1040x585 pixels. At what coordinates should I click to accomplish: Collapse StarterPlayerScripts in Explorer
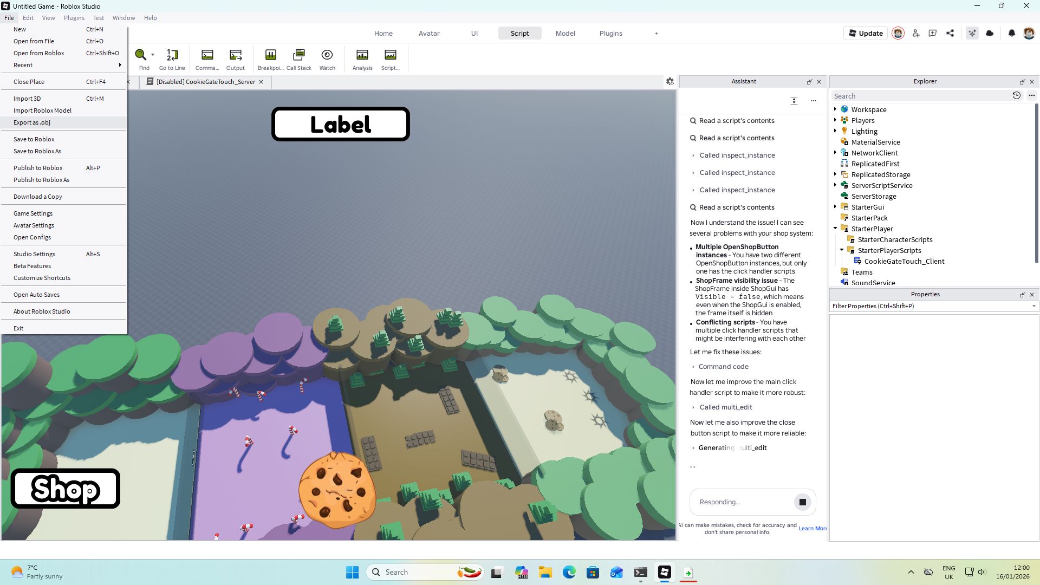pos(842,250)
